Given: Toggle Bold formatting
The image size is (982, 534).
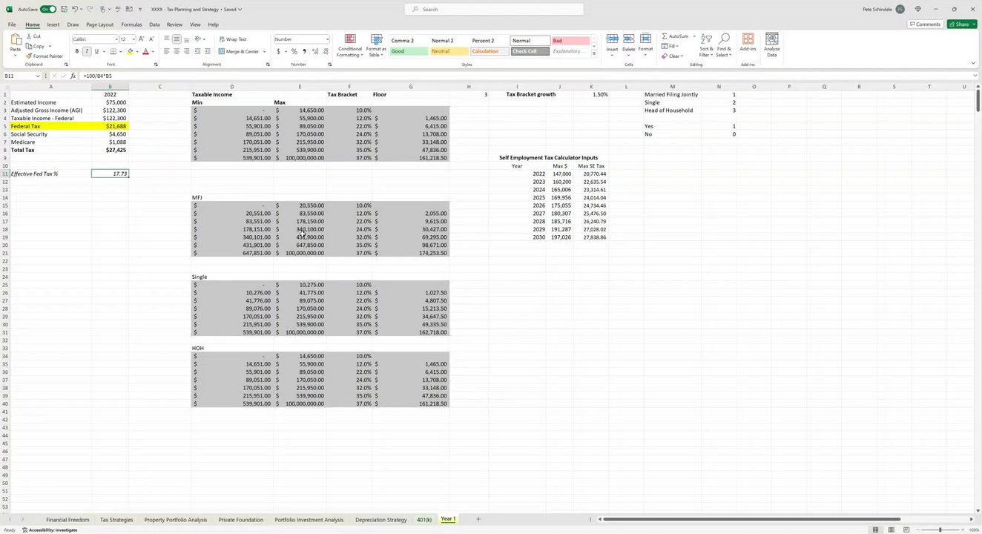Looking at the screenshot, I should click(76, 51).
